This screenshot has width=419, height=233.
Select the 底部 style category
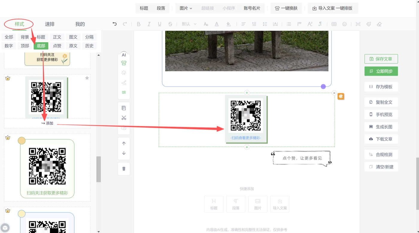point(41,46)
